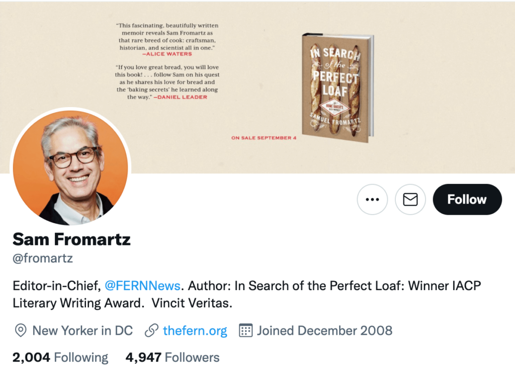Visit the thefern.org website link
The height and width of the screenshot is (373, 515).
click(x=195, y=330)
